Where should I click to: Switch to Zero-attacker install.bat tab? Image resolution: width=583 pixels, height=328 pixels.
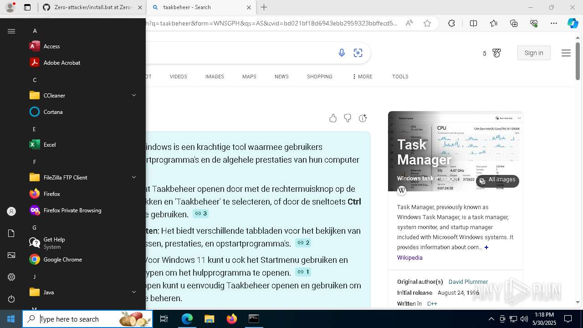pyautogui.click(x=93, y=7)
